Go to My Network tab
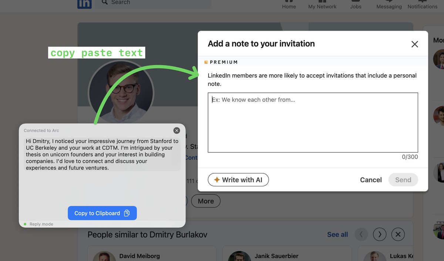444x261 pixels. (x=322, y=5)
